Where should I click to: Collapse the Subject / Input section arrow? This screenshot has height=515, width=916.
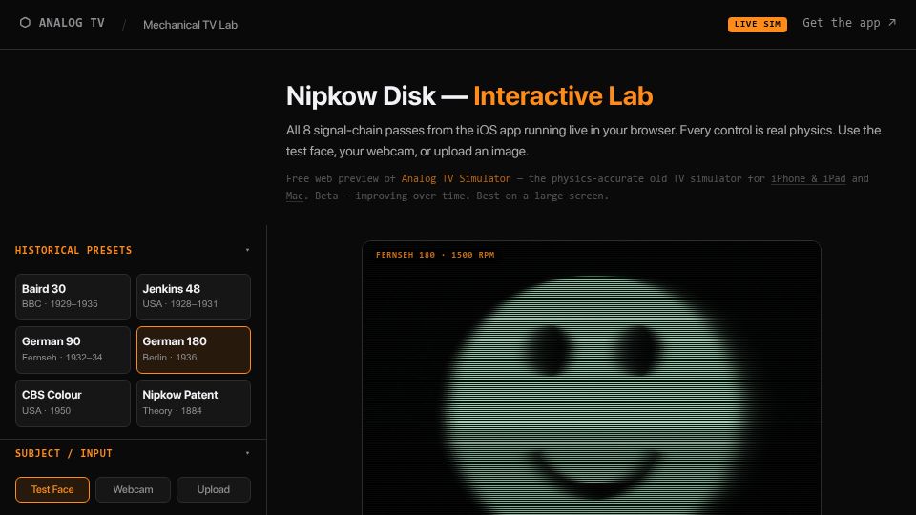[248, 453]
